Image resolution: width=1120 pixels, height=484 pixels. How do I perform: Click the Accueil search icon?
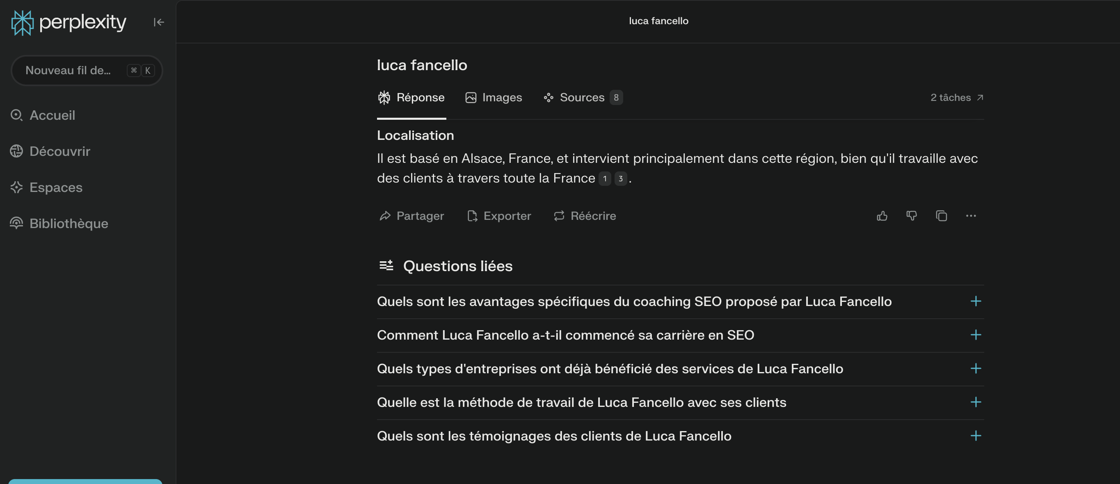[x=16, y=115]
